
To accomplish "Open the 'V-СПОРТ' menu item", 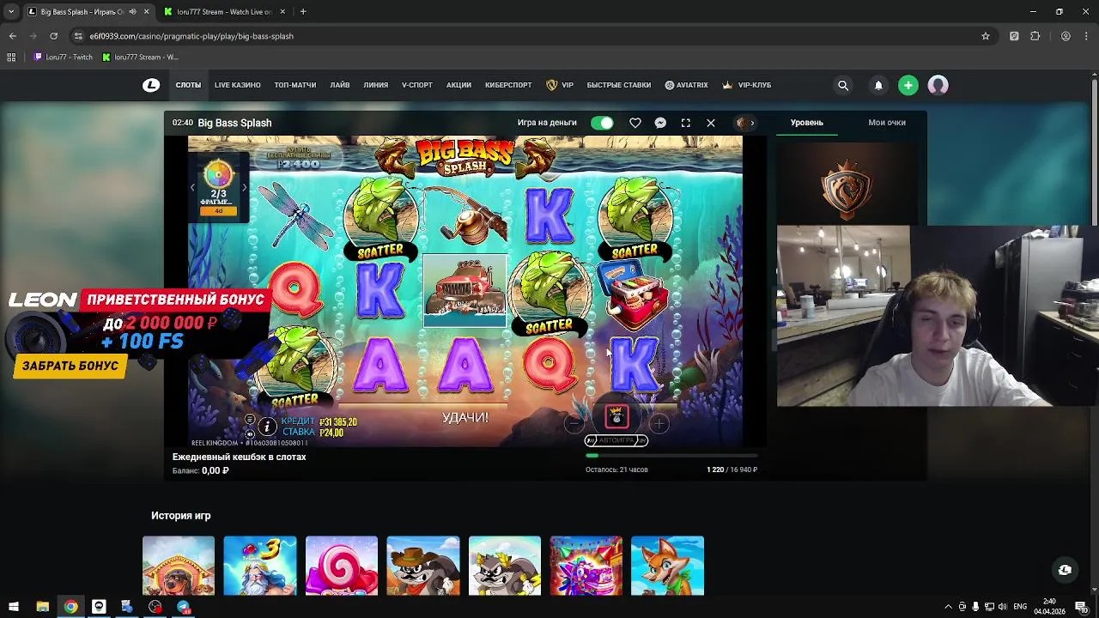I will pyautogui.click(x=417, y=85).
